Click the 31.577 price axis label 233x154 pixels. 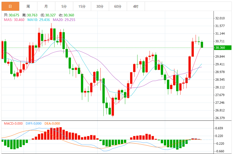coord(220,26)
